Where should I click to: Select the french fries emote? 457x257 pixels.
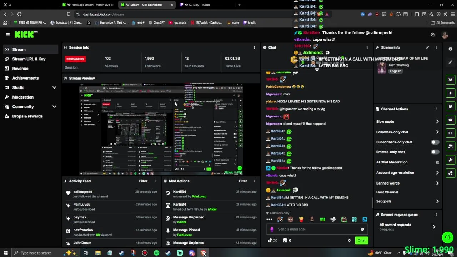pos(301,219)
